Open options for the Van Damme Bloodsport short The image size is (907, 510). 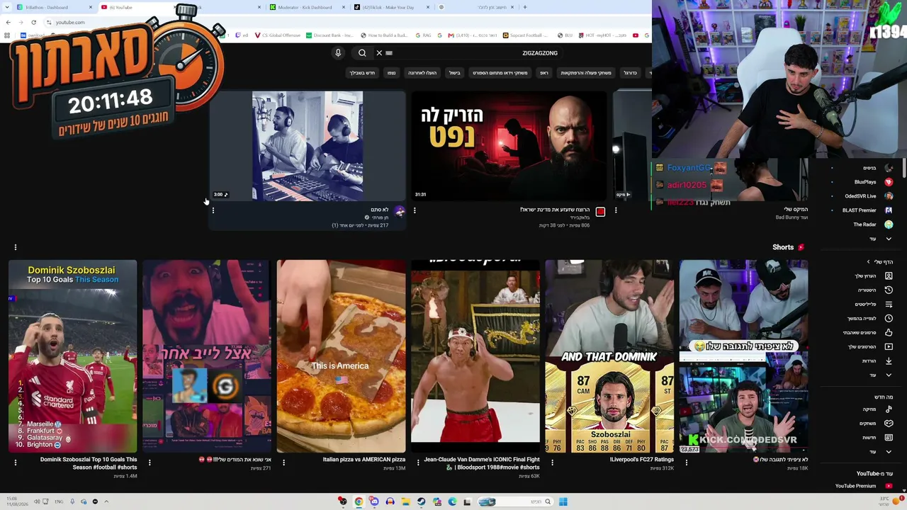418,463
